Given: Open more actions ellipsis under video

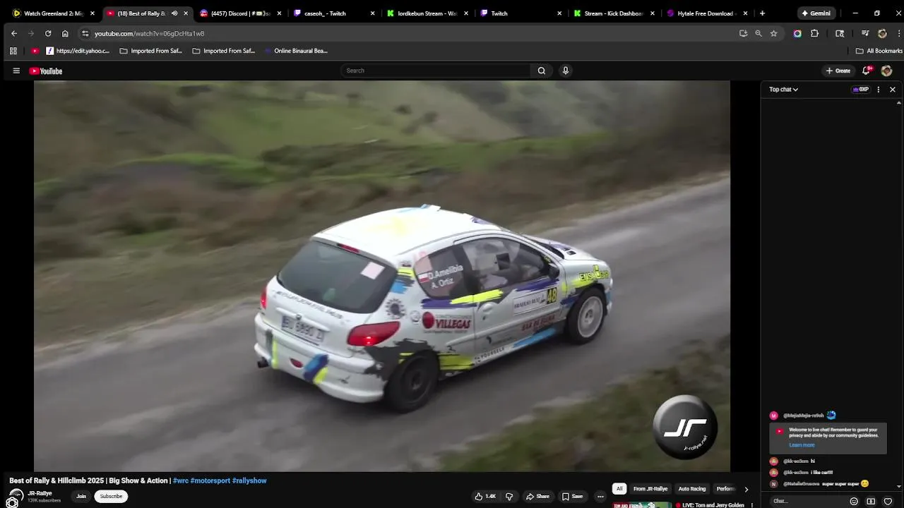Looking at the screenshot, I should [x=600, y=496].
